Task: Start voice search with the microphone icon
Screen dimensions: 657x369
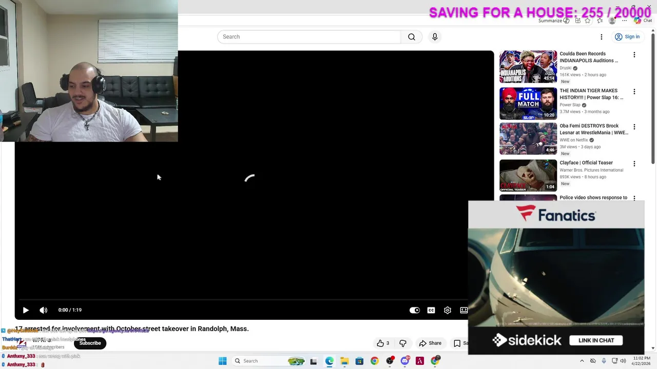Action: (435, 37)
